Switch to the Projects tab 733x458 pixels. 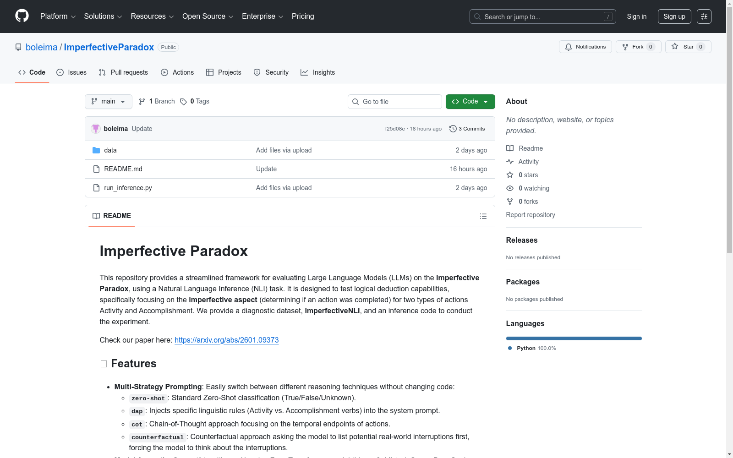coord(224,72)
